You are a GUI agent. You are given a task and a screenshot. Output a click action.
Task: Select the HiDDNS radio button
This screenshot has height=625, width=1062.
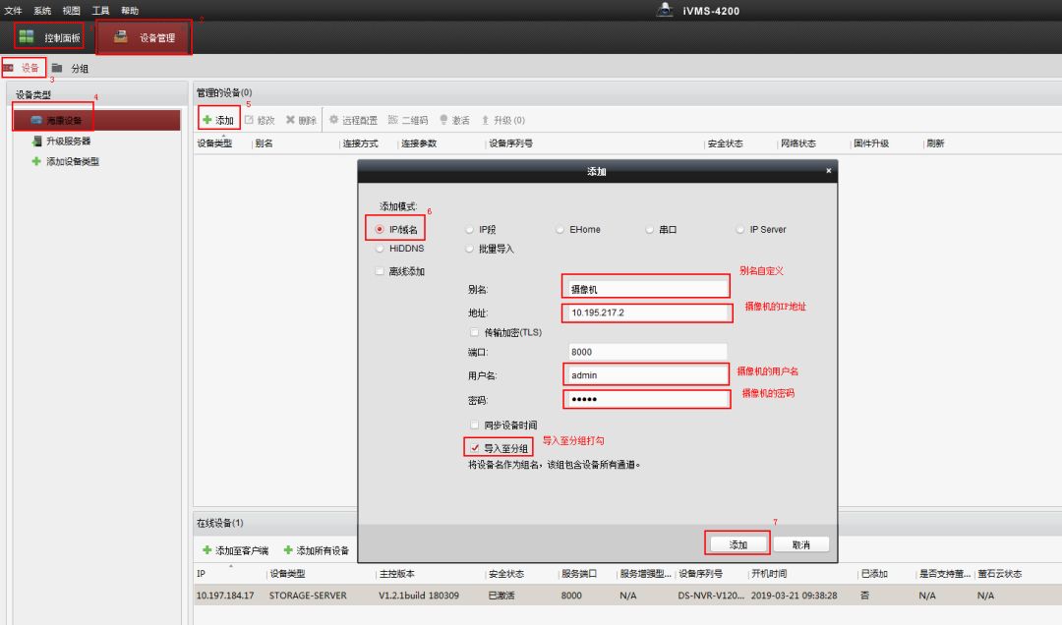[380, 249]
